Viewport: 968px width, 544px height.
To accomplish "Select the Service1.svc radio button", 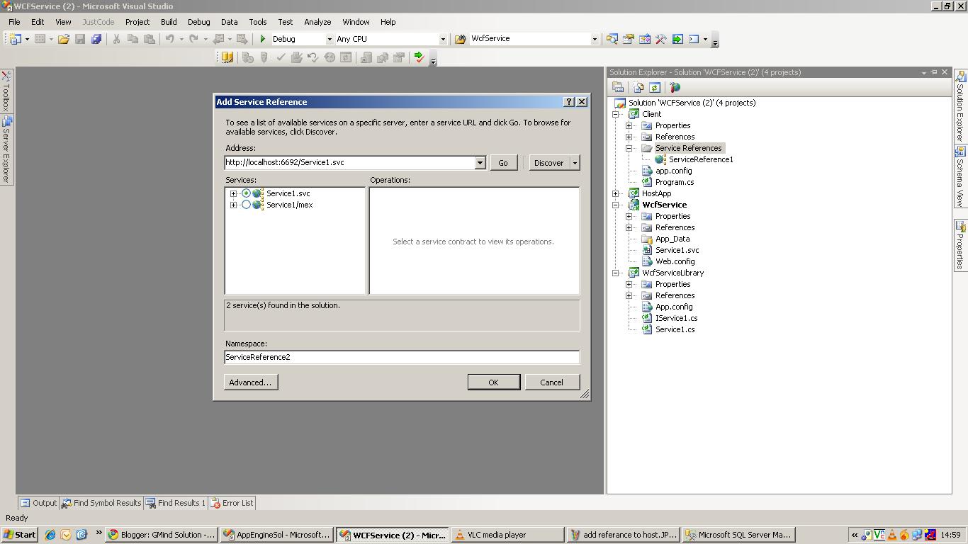I will point(246,193).
